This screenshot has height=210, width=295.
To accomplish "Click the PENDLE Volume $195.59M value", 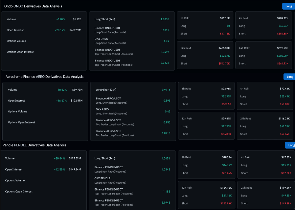I will (x=75, y=158).
